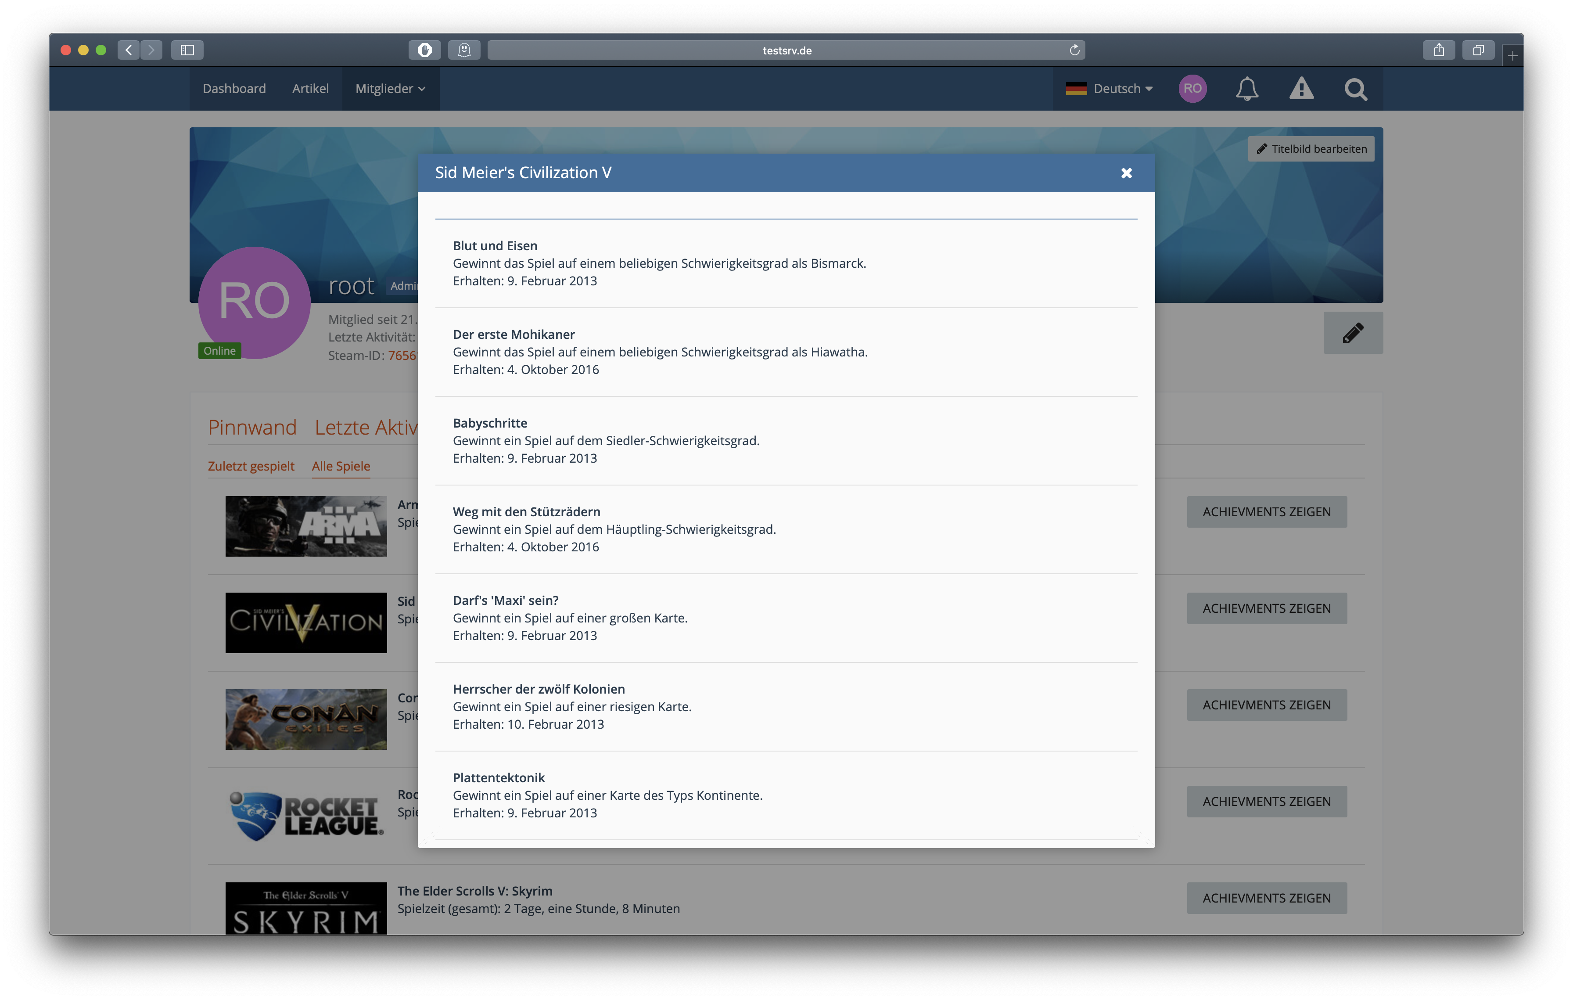Click the Rocket League game thumbnail
1573x1000 pixels.
pos(306,816)
